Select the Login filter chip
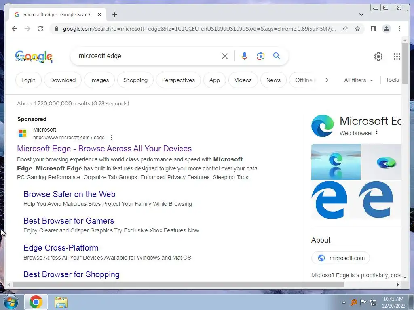This screenshot has width=414, height=310. 28,80
